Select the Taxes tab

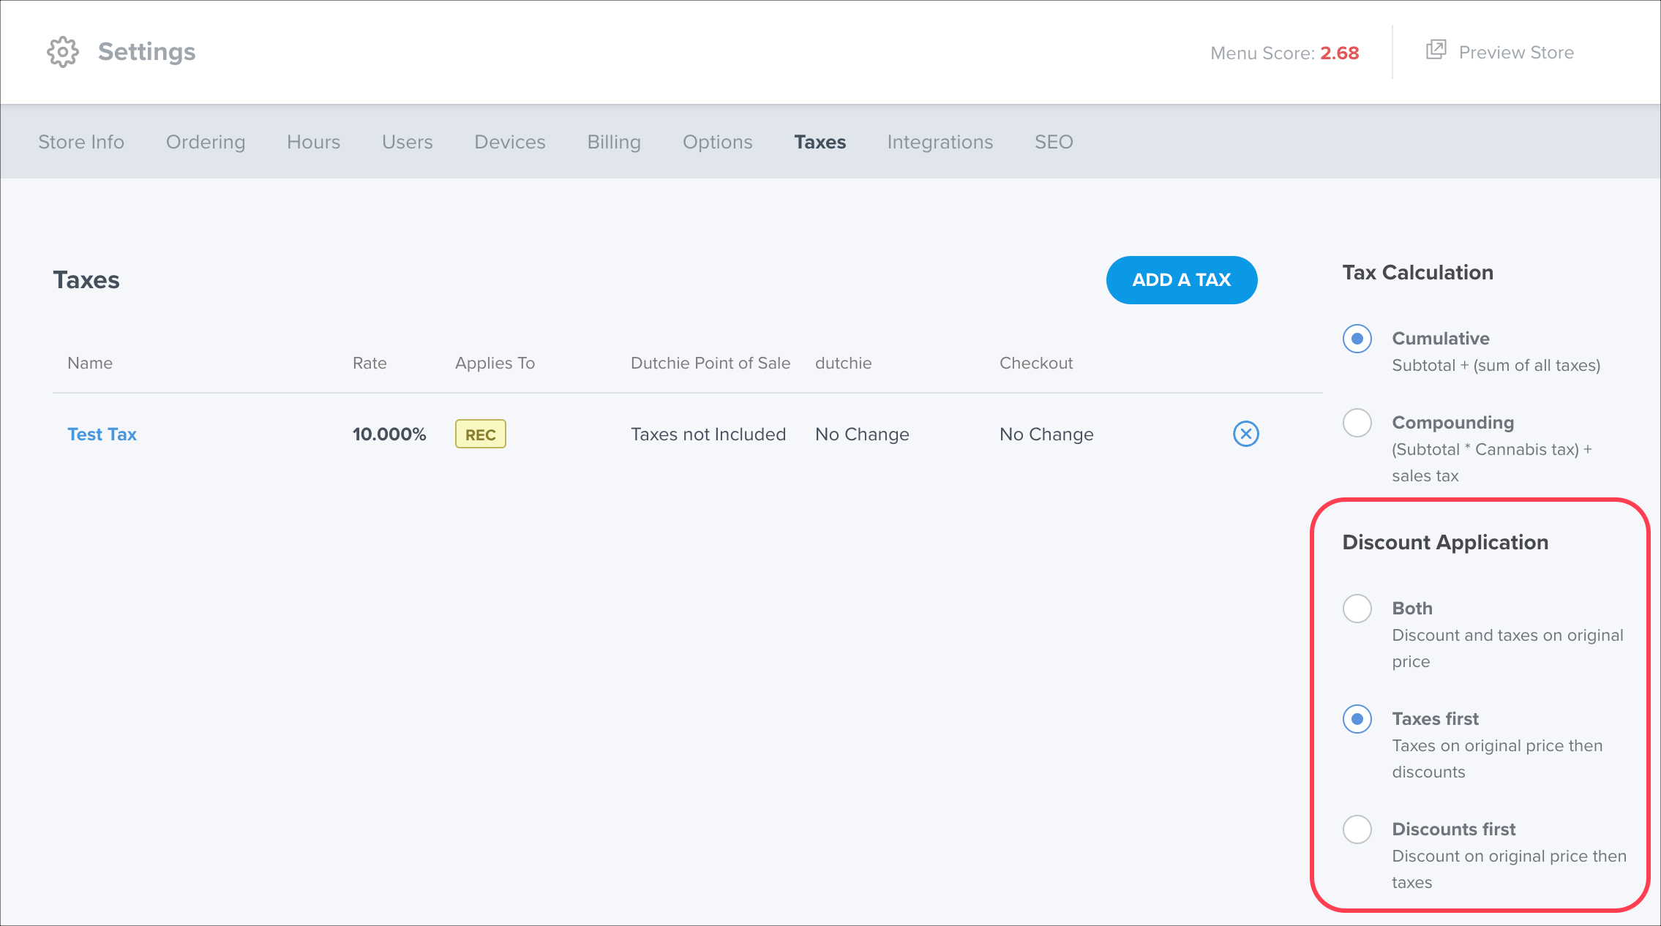pos(820,142)
